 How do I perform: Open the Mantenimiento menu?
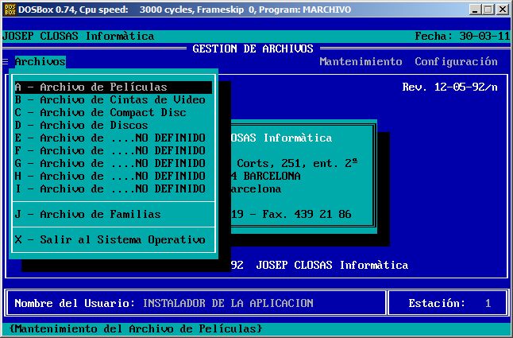361,61
